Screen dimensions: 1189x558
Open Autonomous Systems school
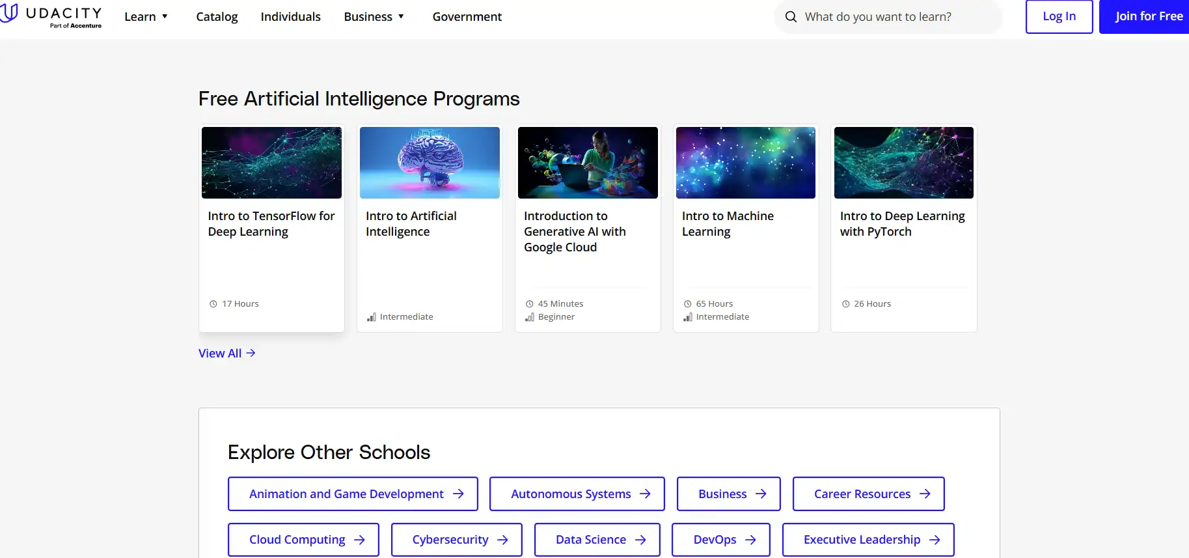[577, 494]
